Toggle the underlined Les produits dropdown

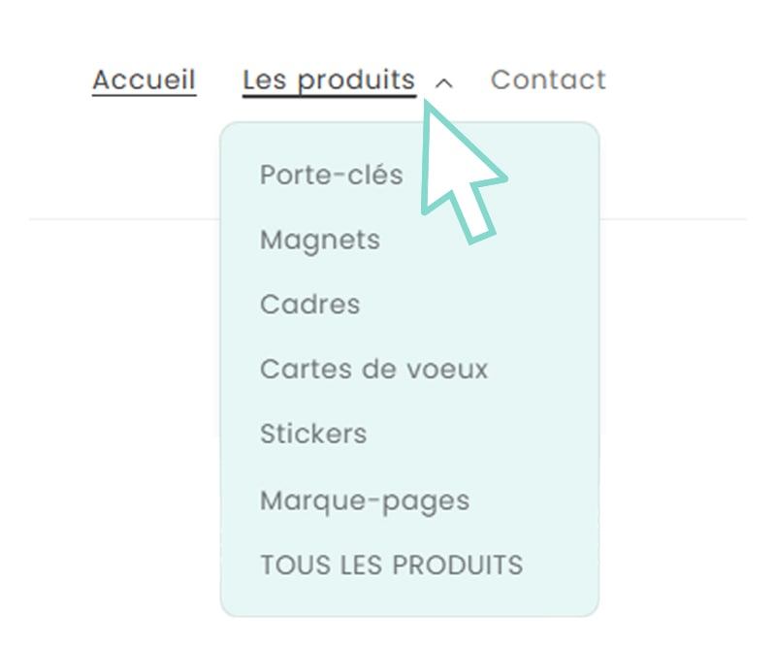tap(329, 80)
